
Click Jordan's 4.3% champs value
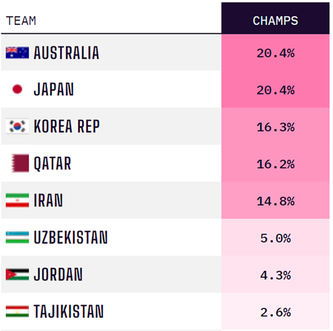pos(276,275)
